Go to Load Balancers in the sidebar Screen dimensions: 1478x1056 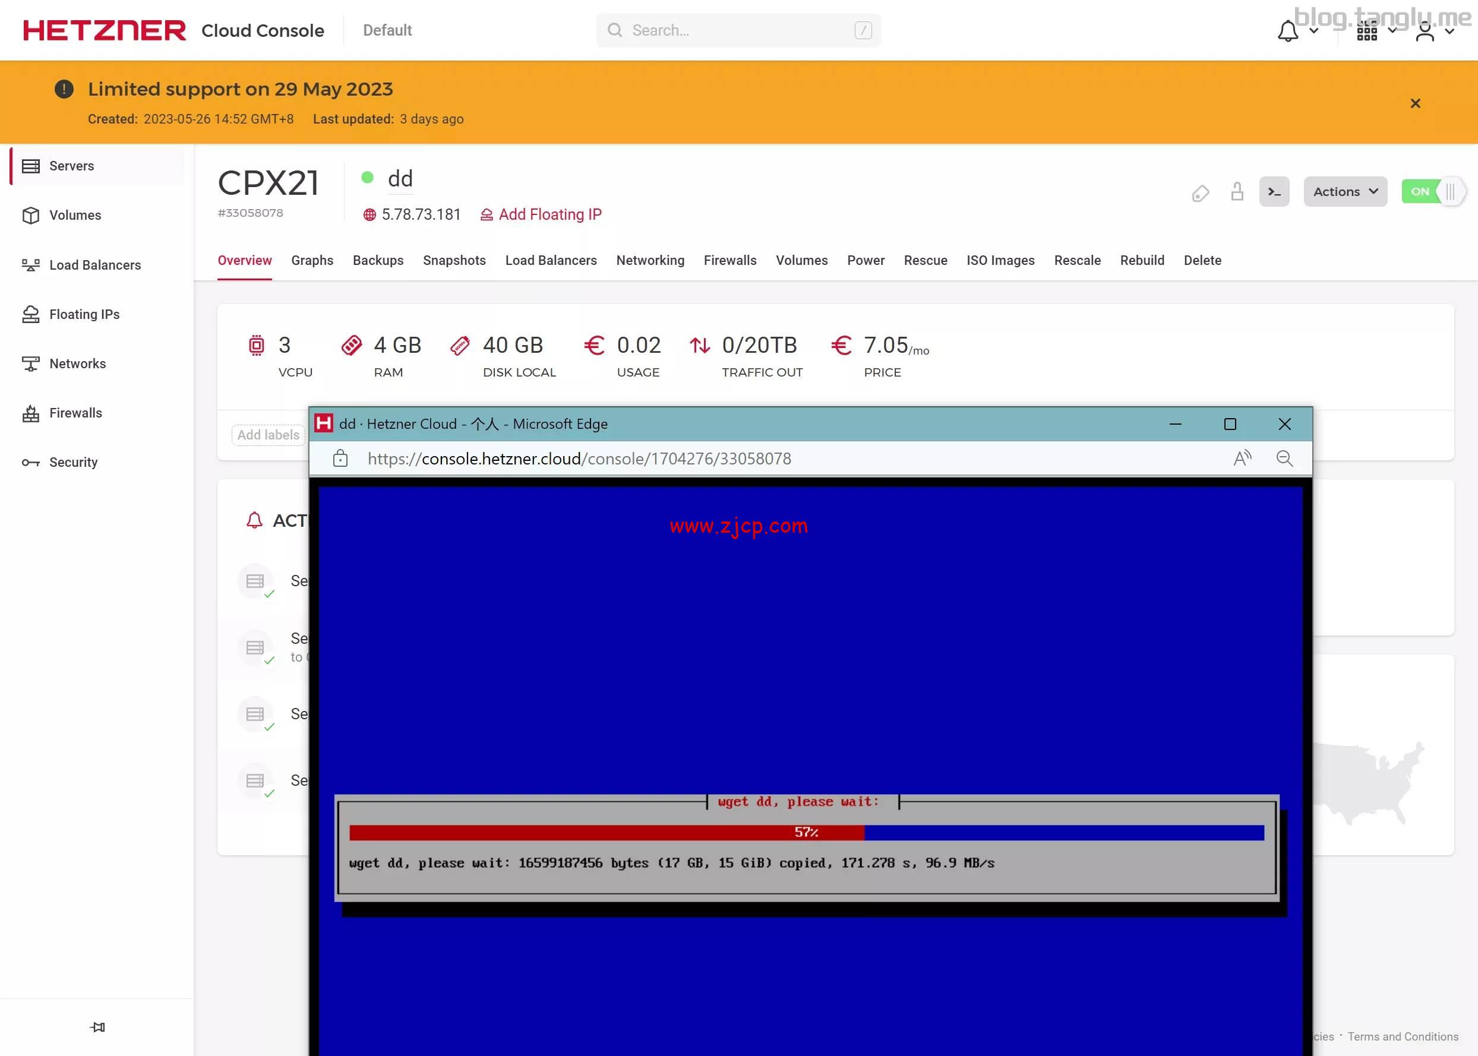click(x=95, y=265)
